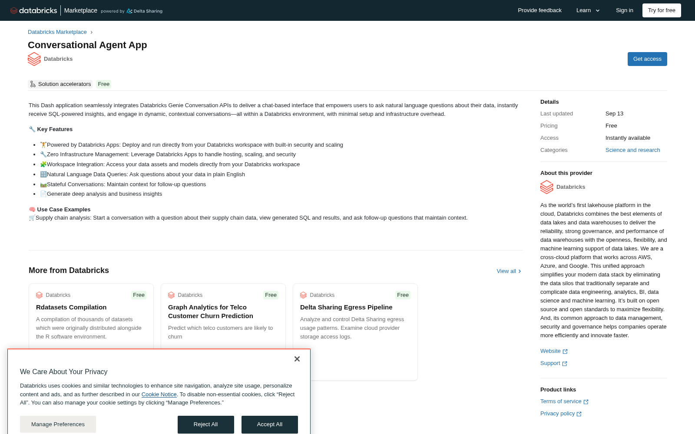The width and height of the screenshot is (695, 434).
Task: Click the 'Key Features' heading
Action: tap(55, 129)
